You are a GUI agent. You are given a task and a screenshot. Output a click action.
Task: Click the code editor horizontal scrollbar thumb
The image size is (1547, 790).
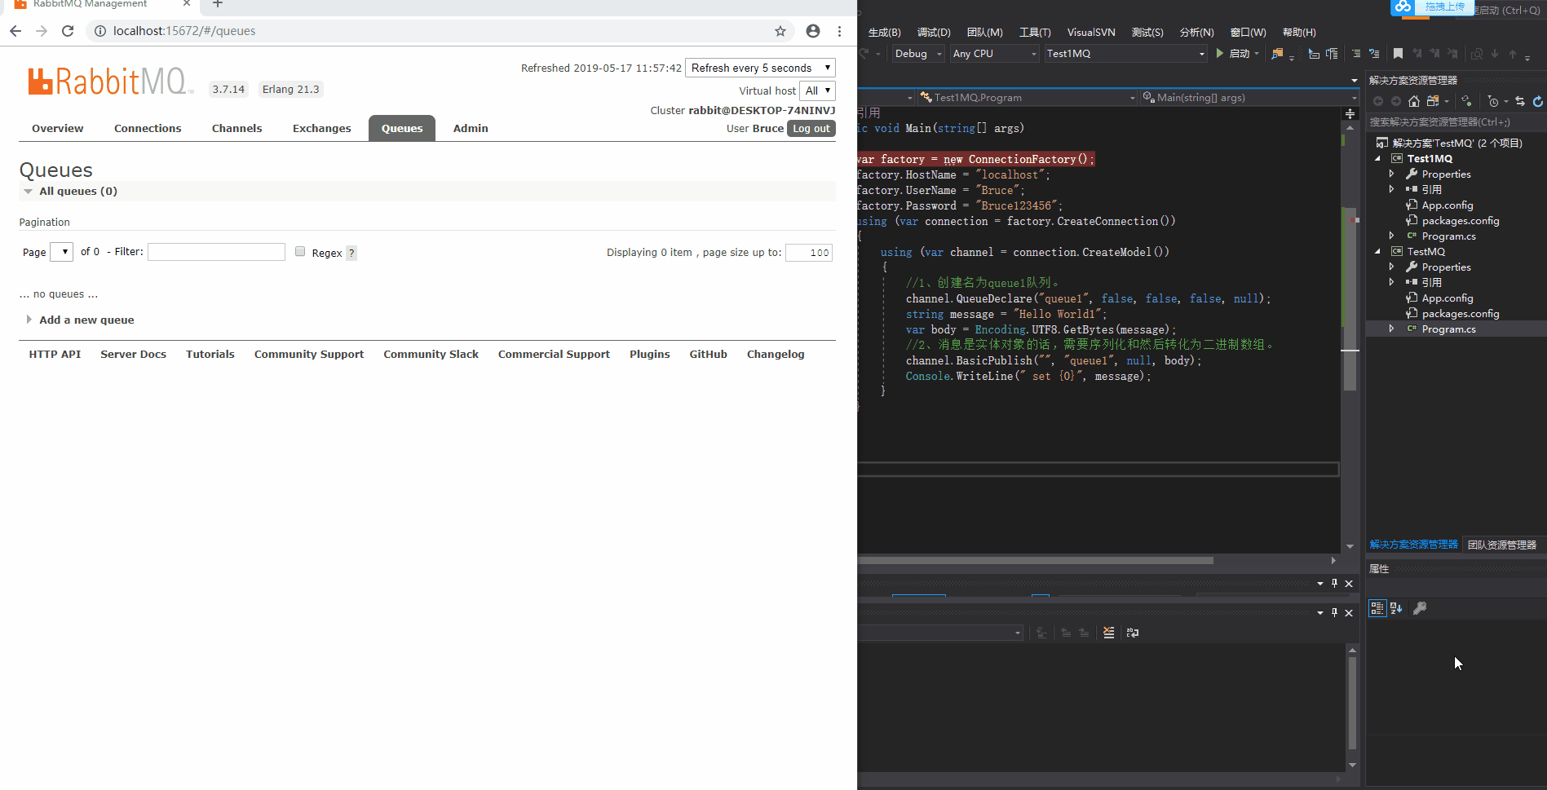tap(1036, 561)
